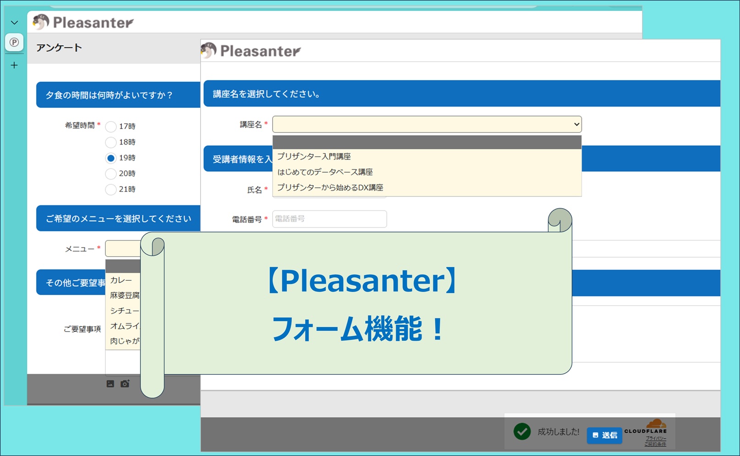This screenshot has width=740, height=456.
Task: Choose はじめてのデータベース講座 option
Action: [x=325, y=172]
